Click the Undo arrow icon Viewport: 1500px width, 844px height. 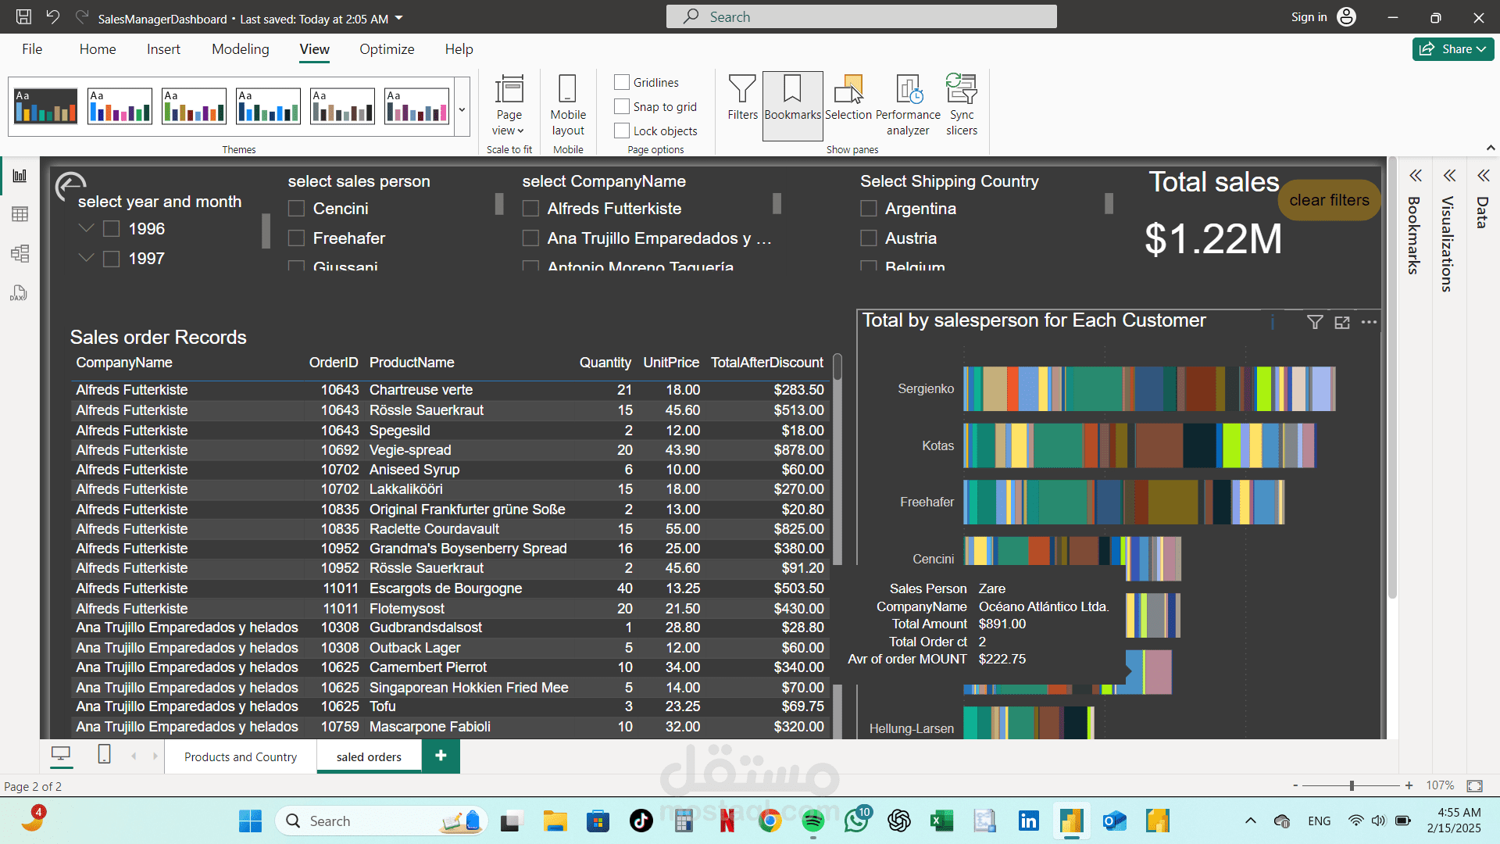pyautogui.click(x=52, y=17)
